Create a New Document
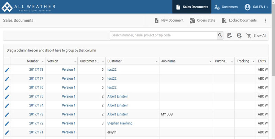This screenshot has width=275, height=139. (169, 21)
